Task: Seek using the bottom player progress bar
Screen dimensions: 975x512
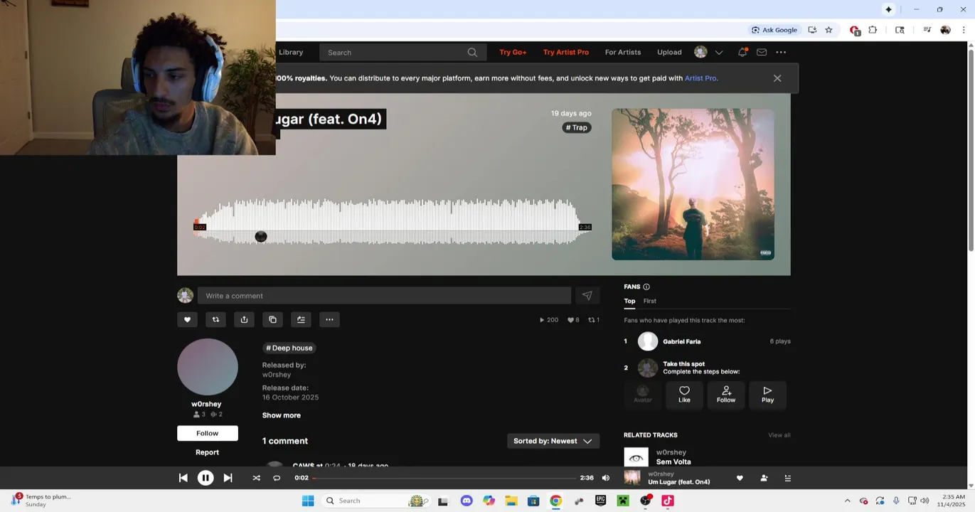Action: click(x=444, y=478)
